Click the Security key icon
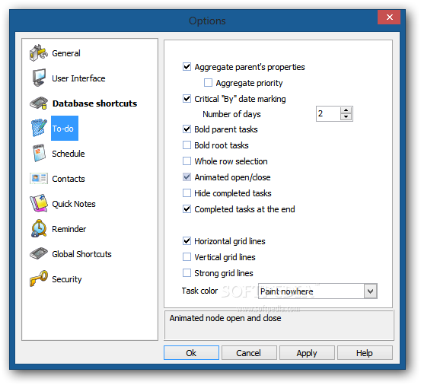 point(39,278)
